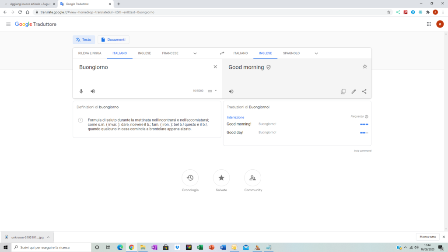Go back to the previous page
This screenshot has width=448, height=252.
5,12
